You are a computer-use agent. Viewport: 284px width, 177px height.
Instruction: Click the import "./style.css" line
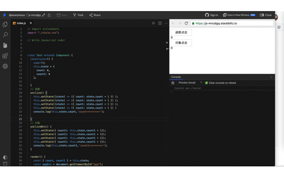pyautogui.click(x=43, y=33)
